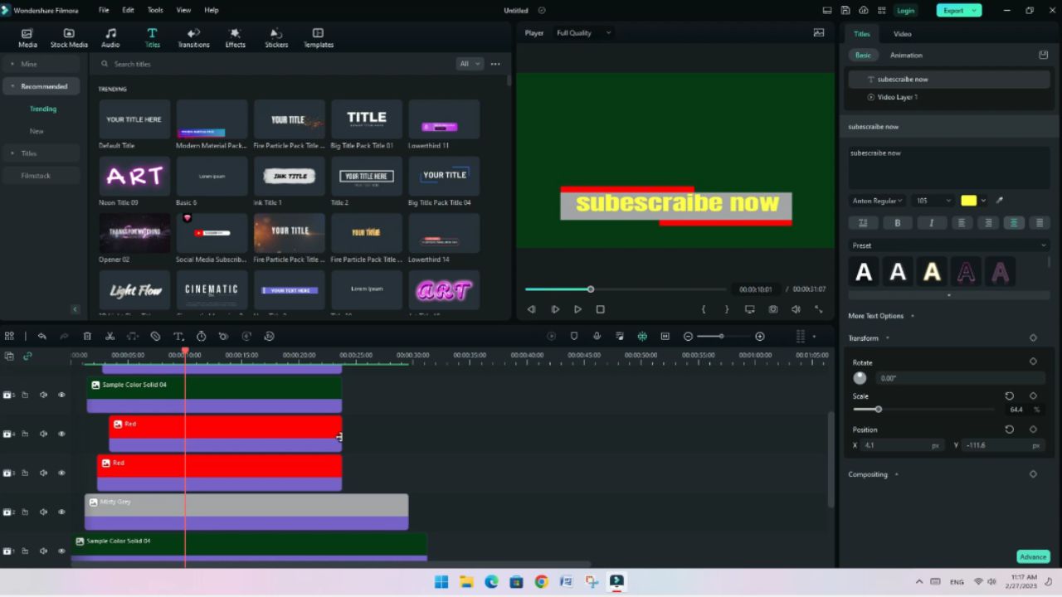The width and height of the screenshot is (1062, 597).
Task: Delete selected clip with trash icon
Action: click(87, 336)
